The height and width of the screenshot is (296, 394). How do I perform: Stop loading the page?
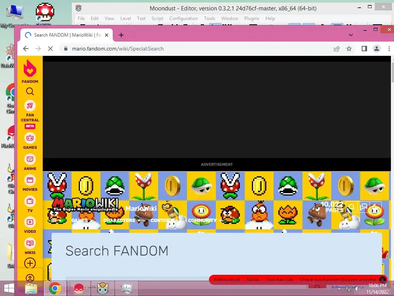(50, 49)
